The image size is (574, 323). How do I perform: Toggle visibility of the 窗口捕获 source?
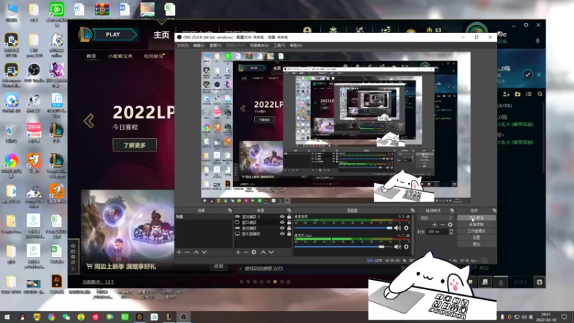tap(282, 223)
